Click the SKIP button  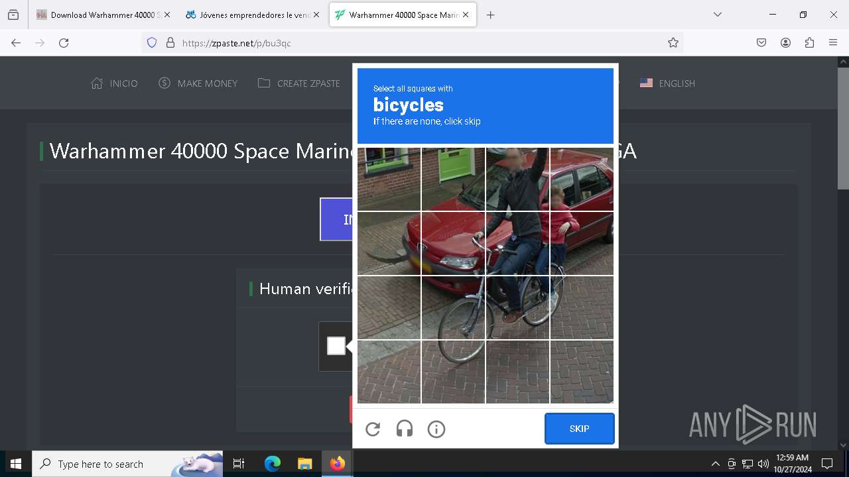[x=580, y=429]
